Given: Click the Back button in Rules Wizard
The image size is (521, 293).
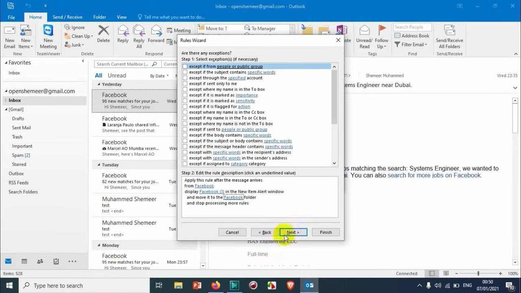Looking at the screenshot, I should pyautogui.click(x=265, y=232).
